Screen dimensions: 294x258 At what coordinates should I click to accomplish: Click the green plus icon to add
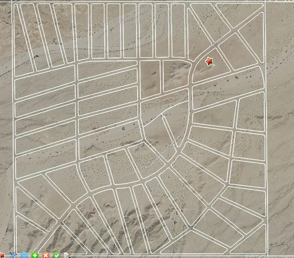(x=35, y=255)
